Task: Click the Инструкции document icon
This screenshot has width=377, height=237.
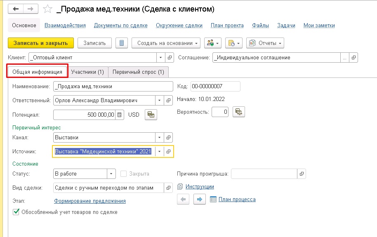Action: [x=180, y=187]
